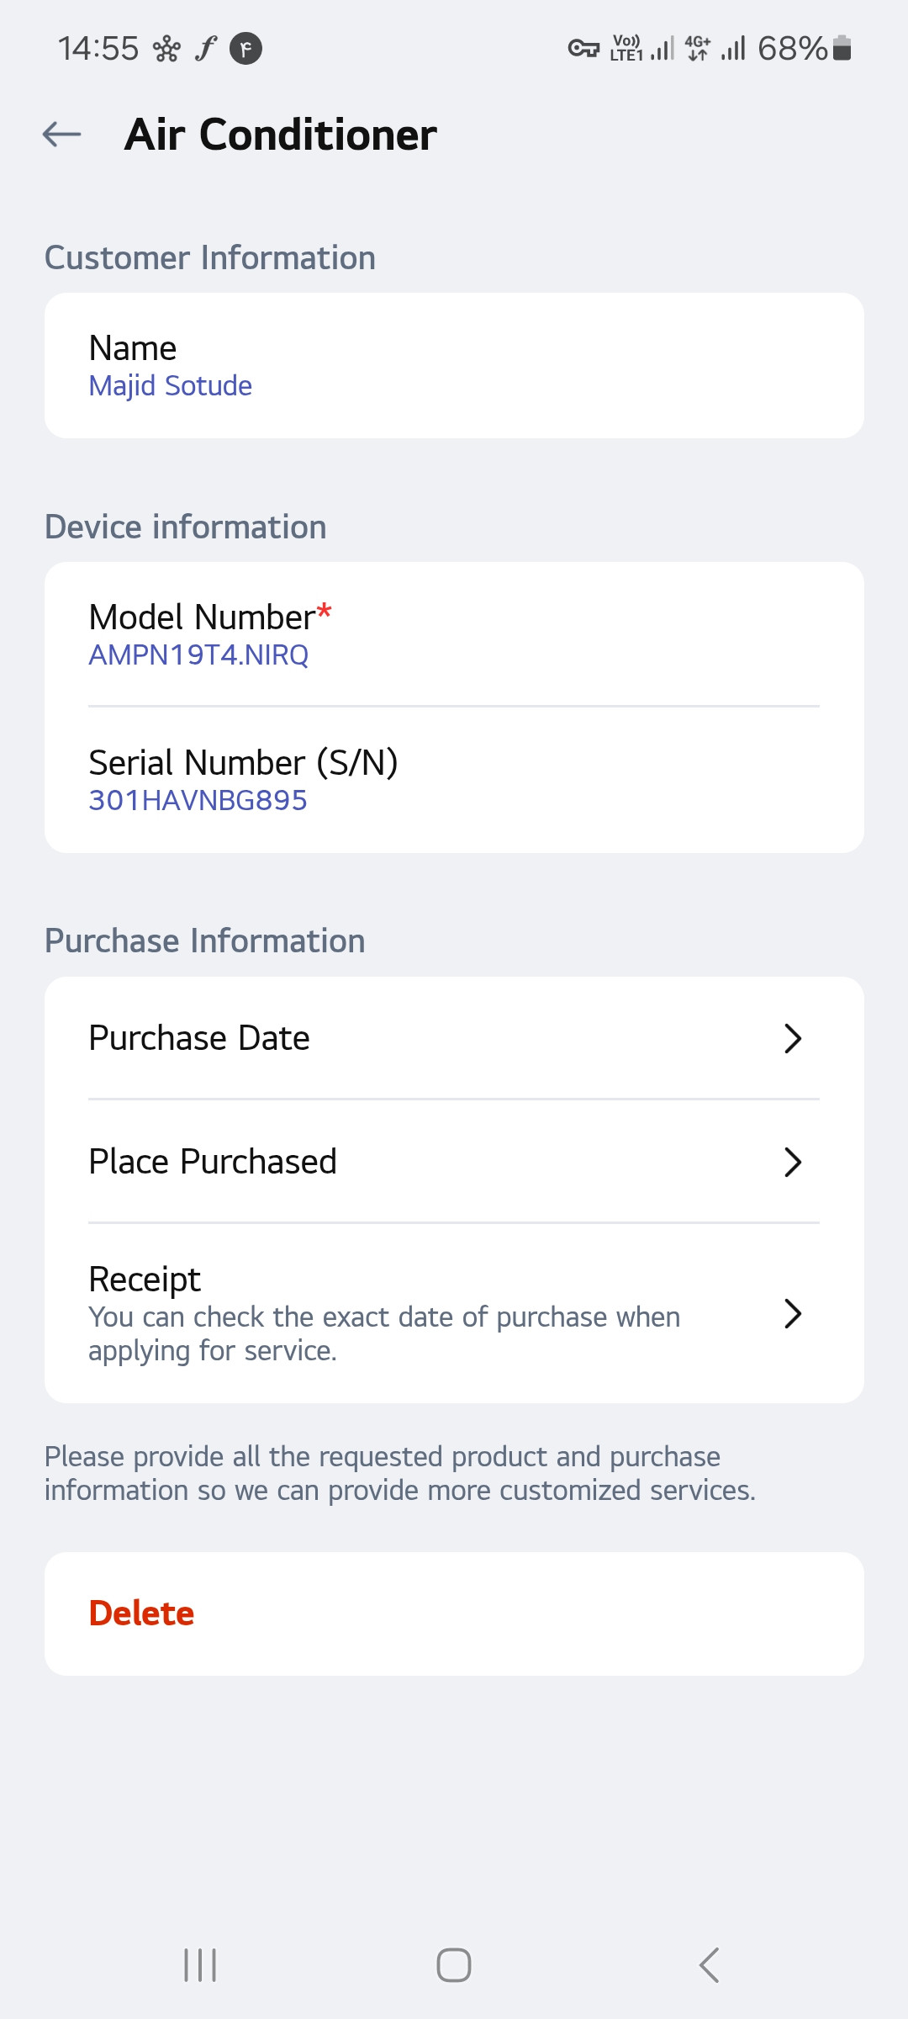Tap the circled notification icon in status bar

point(245,49)
